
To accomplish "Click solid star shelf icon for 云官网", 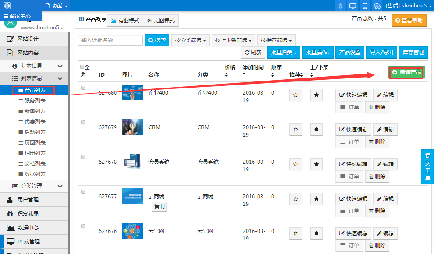I will pyautogui.click(x=316, y=233).
